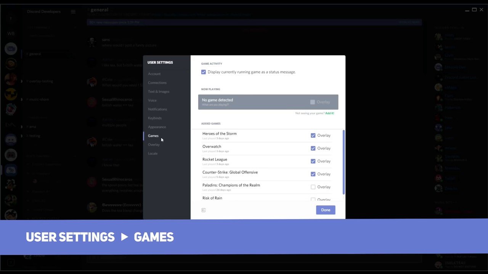Switch to the Appearance tab
The image size is (488, 274).
tap(157, 127)
